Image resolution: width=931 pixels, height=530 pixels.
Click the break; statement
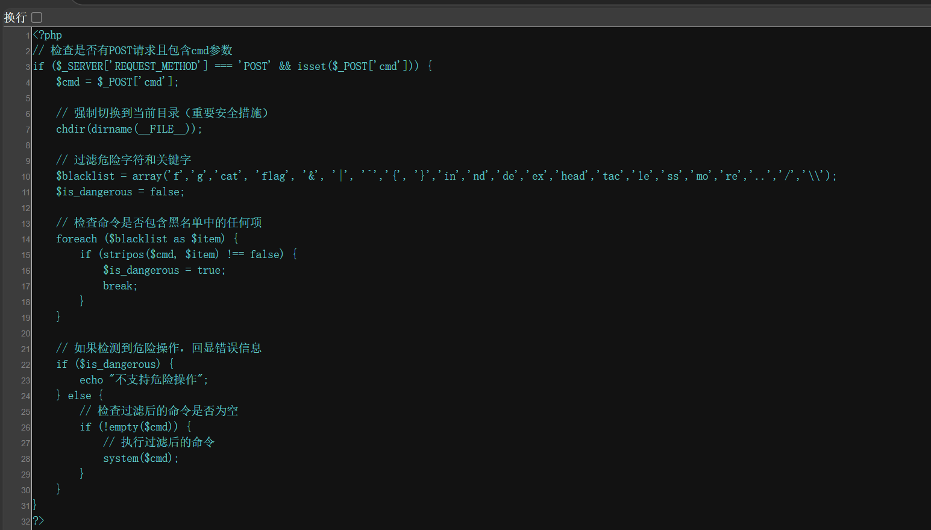coord(121,286)
